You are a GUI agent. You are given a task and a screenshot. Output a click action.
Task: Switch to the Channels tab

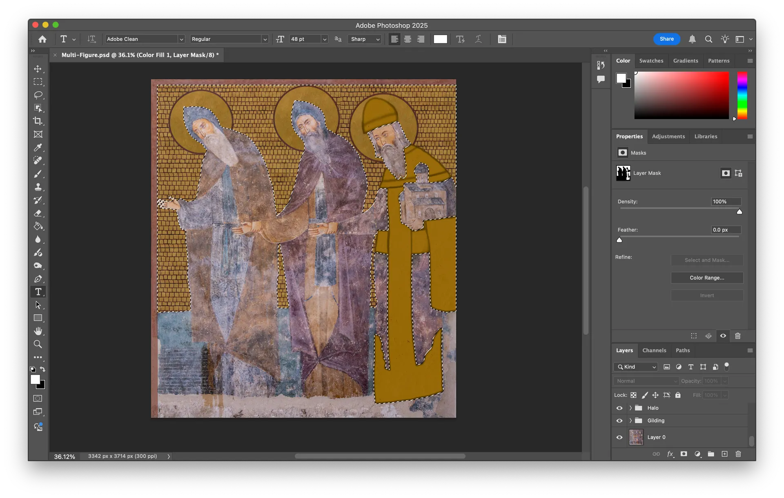pyautogui.click(x=654, y=350)
